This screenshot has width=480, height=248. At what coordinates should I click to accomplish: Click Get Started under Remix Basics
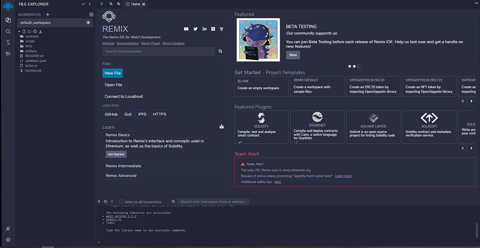(x=116, y=154)
